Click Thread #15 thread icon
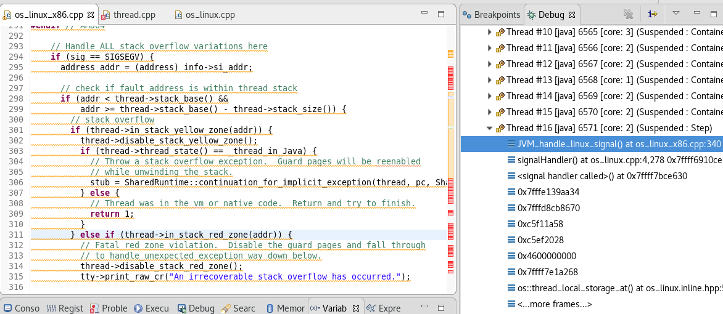 pyautogui.click(x=500, y=112)
